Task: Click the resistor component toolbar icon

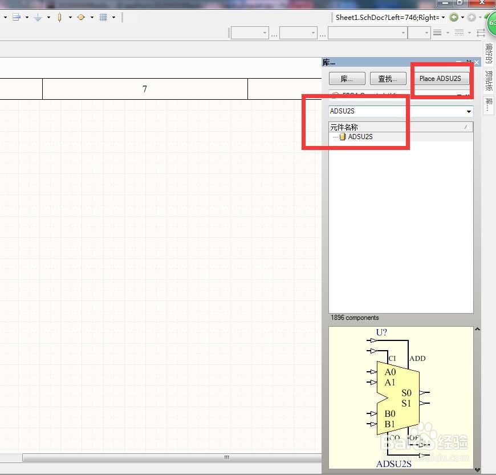Action: (59, 17)
